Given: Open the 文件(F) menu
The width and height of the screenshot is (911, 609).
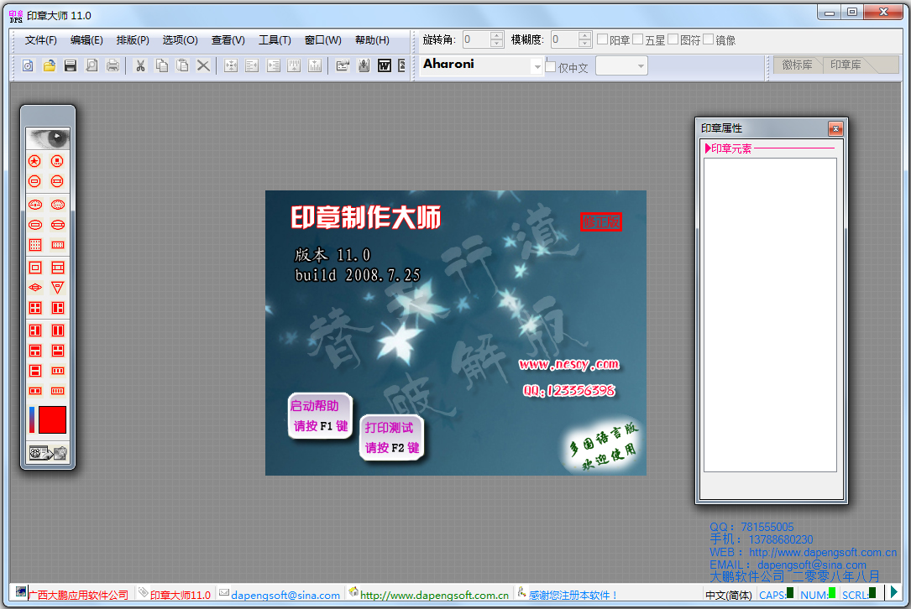Looking at the screenshot, I should pos(40,40).
